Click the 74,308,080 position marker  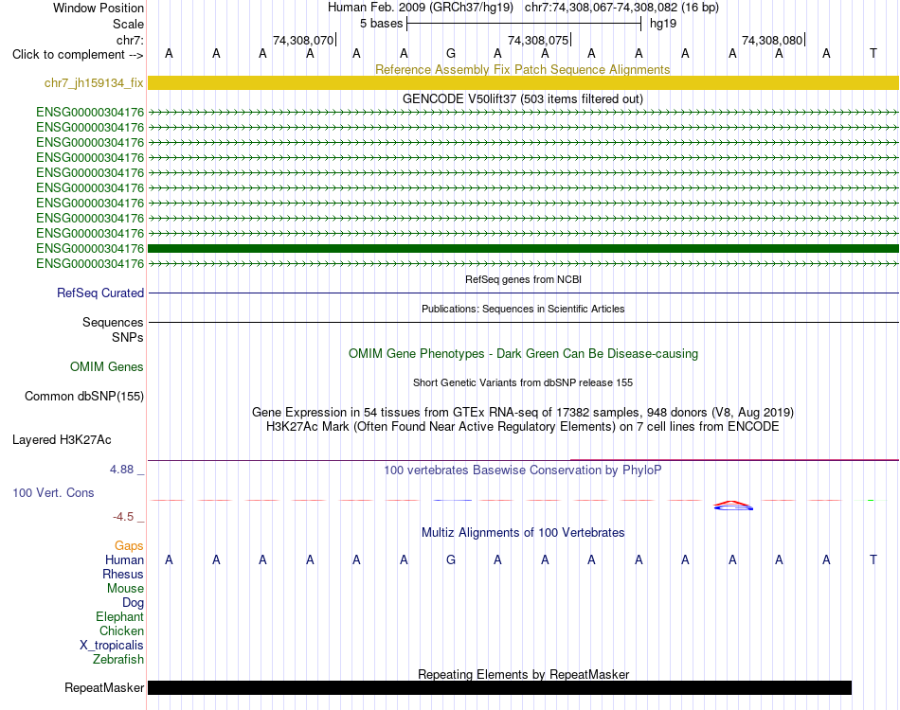click(x=772, y=40)
